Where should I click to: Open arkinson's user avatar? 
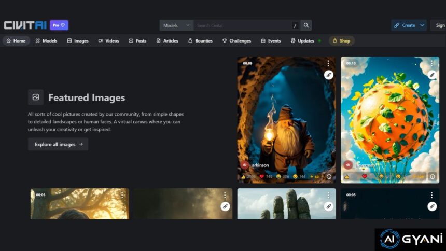(x=245, y=165)
